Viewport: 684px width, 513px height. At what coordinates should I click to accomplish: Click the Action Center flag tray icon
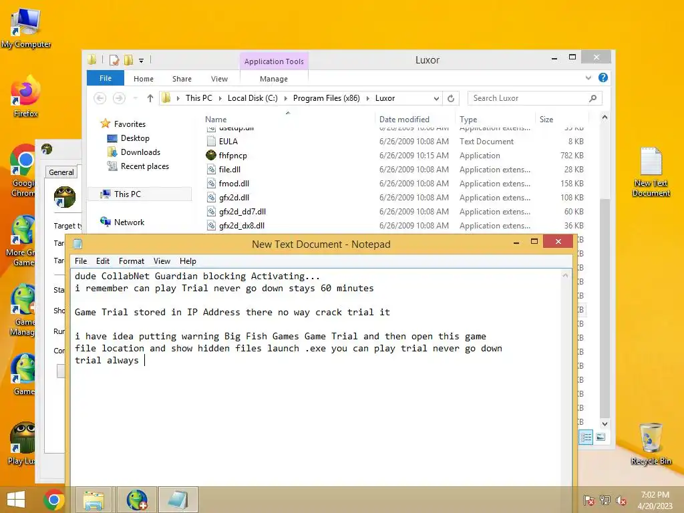click(x=589, y=500)
